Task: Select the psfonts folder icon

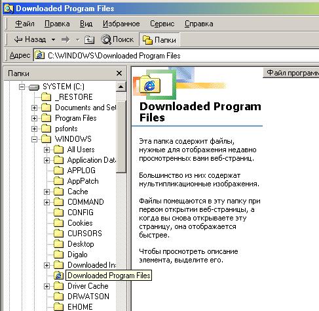Action: click(46, 129)
